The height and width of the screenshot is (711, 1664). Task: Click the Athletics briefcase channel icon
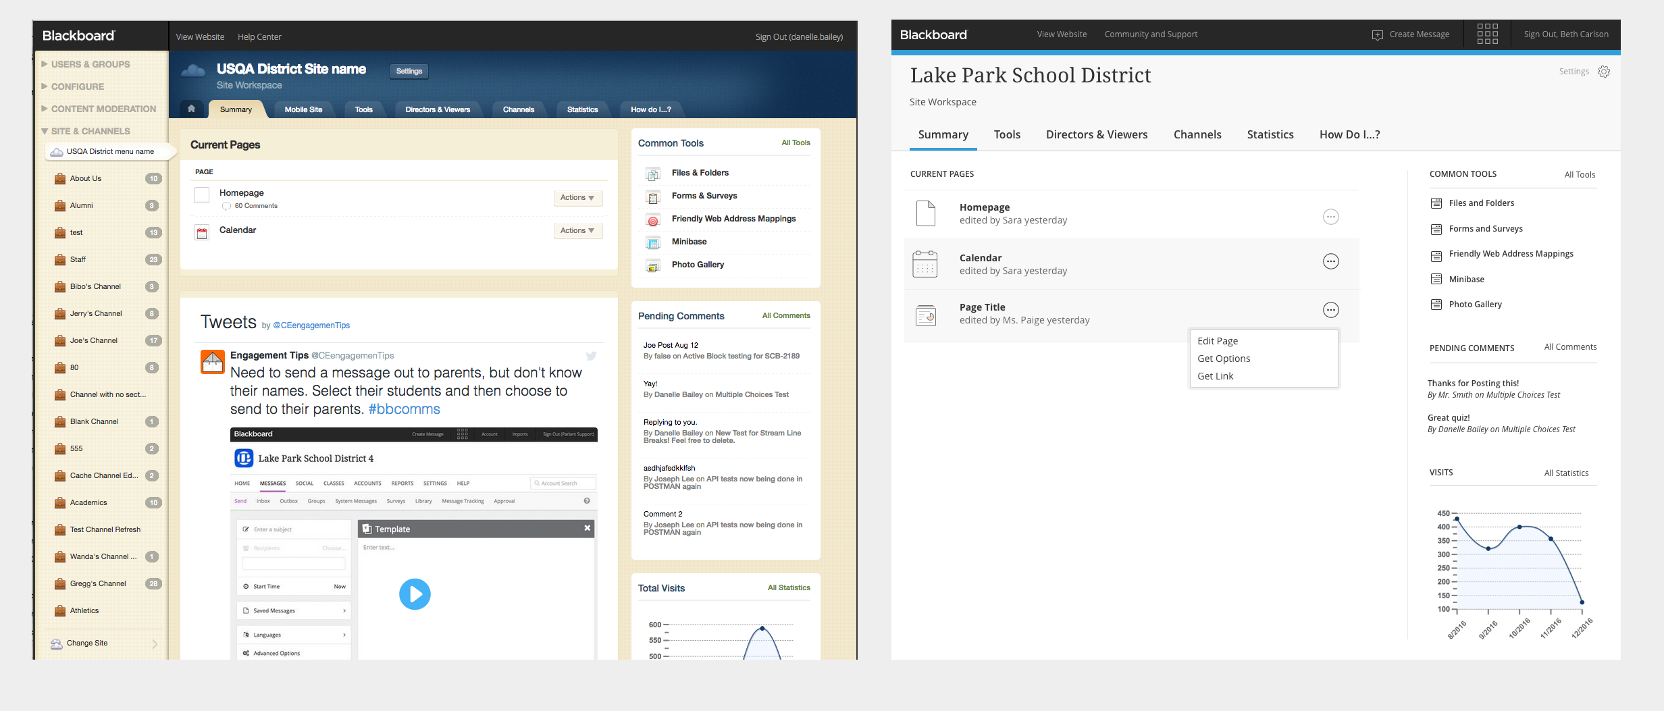pyautogui.click(x=60, y=610)
